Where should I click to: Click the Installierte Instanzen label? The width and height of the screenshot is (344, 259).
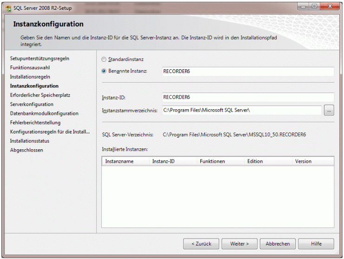[x=125, y=149]
